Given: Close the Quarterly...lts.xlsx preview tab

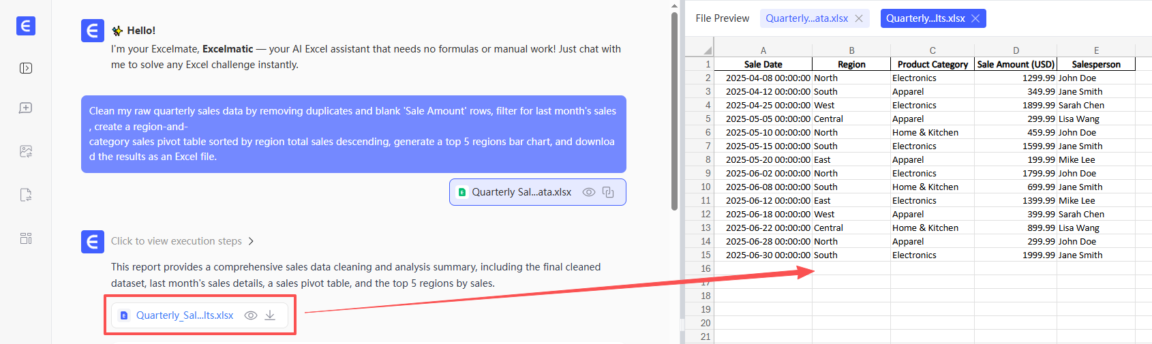Looking at the screenshot, I should click(x=975, y=18).
